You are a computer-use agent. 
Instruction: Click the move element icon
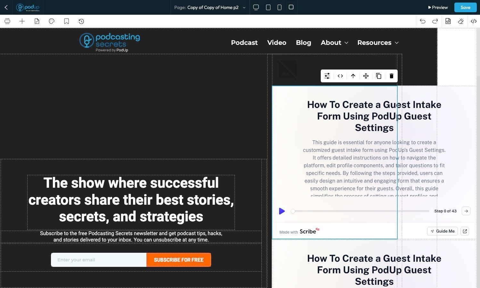(x=366, y=76)
